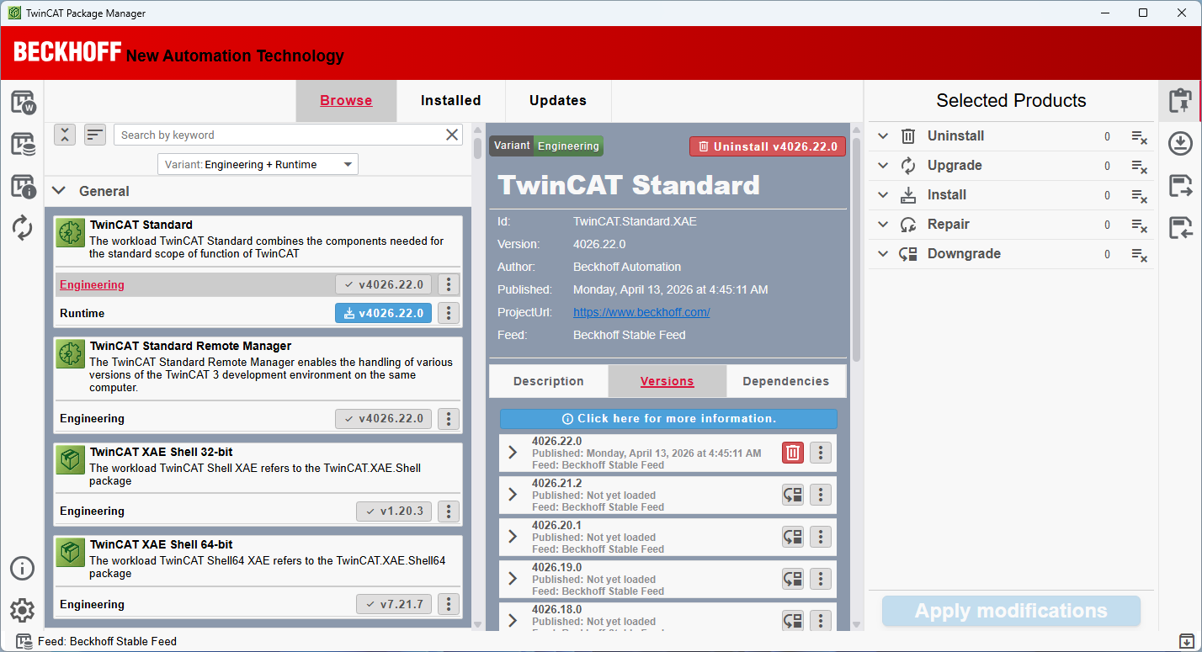Switch to the Browse tab
The image size is (1202, 652).
[346, 101]
